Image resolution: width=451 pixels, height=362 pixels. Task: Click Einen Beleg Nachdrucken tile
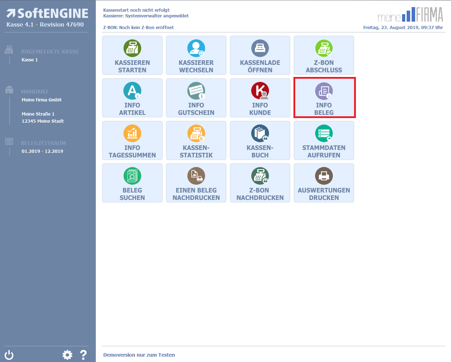click(196, 183)
